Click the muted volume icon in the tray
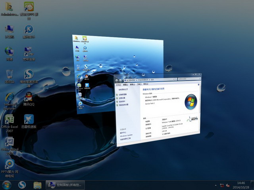Screen dimensions: 254x190 (x=228, y=185)
